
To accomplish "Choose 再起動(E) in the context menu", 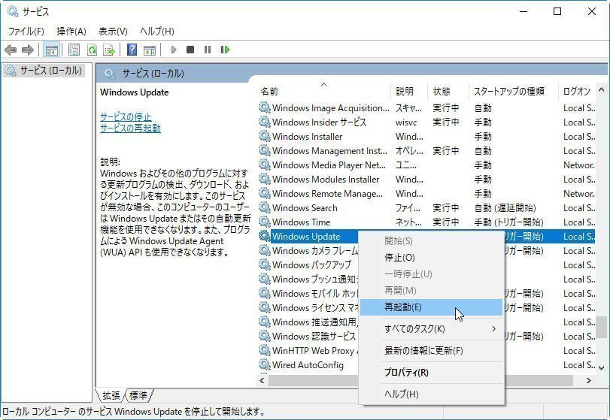I will [x=431, y=307].
